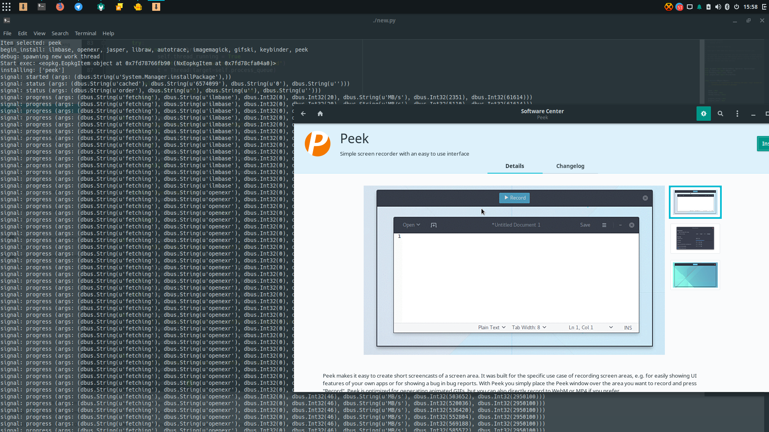Open the terminal View menu

coord(39,33)
